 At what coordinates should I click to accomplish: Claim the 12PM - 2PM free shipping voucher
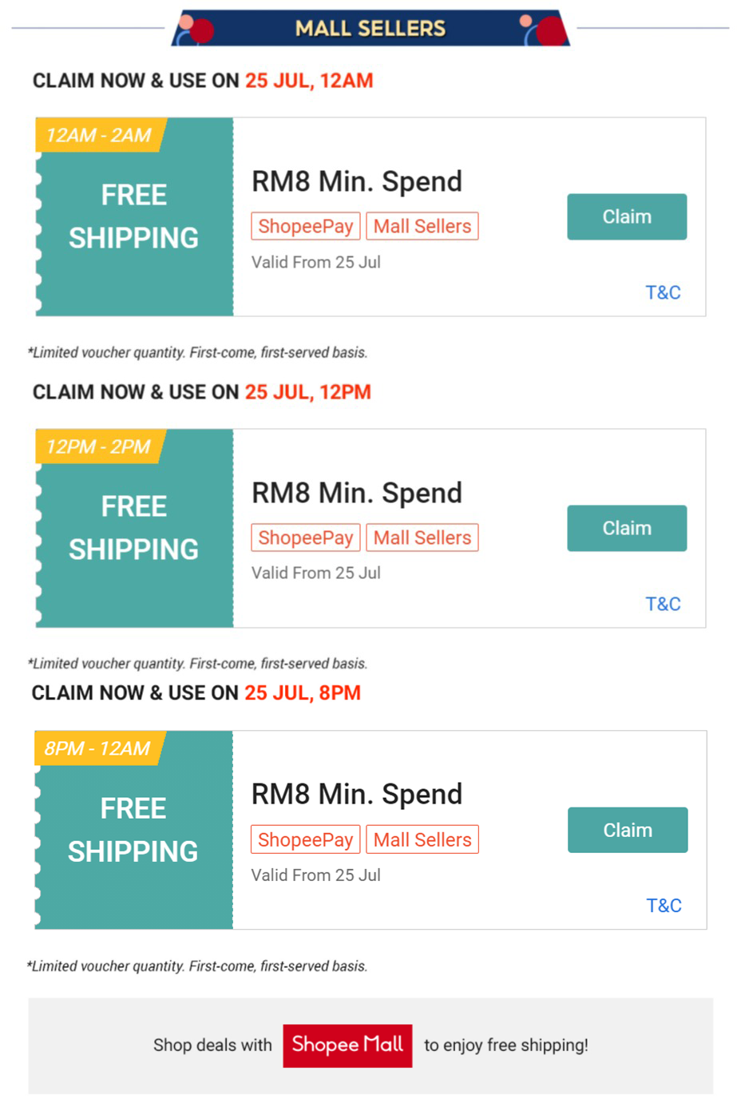pyautogui.click(x=627, y=528)
